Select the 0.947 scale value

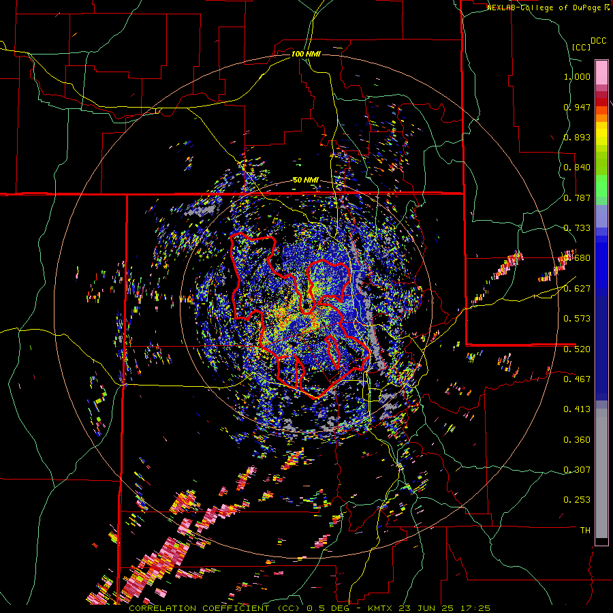[577, 107]
